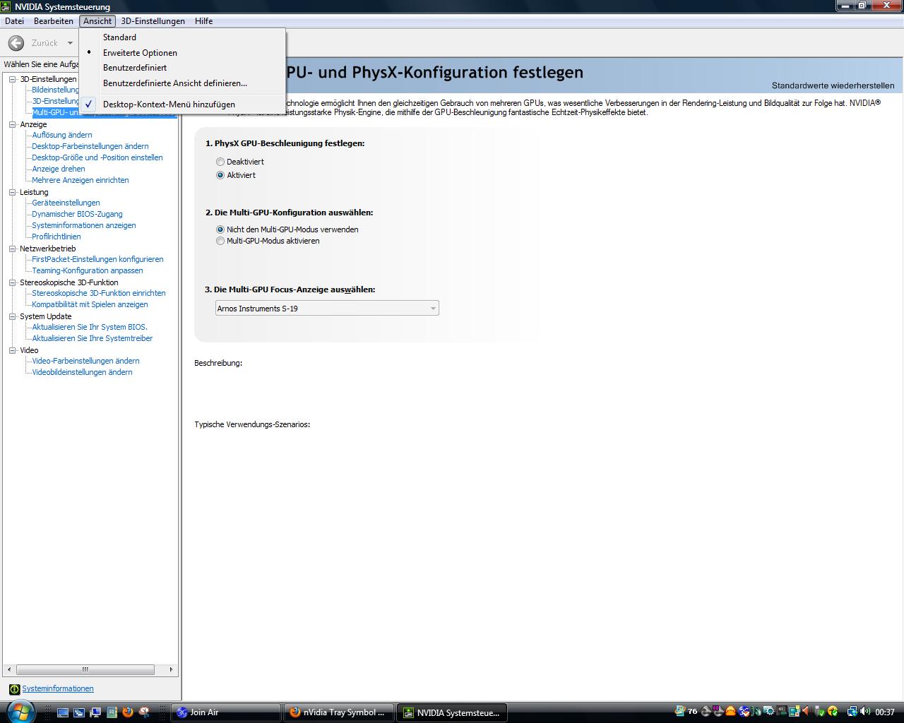This screenshot has width=904, height=723.
Task: Click the computer monitor quick launch icon
Action: (x=95, y=712)
